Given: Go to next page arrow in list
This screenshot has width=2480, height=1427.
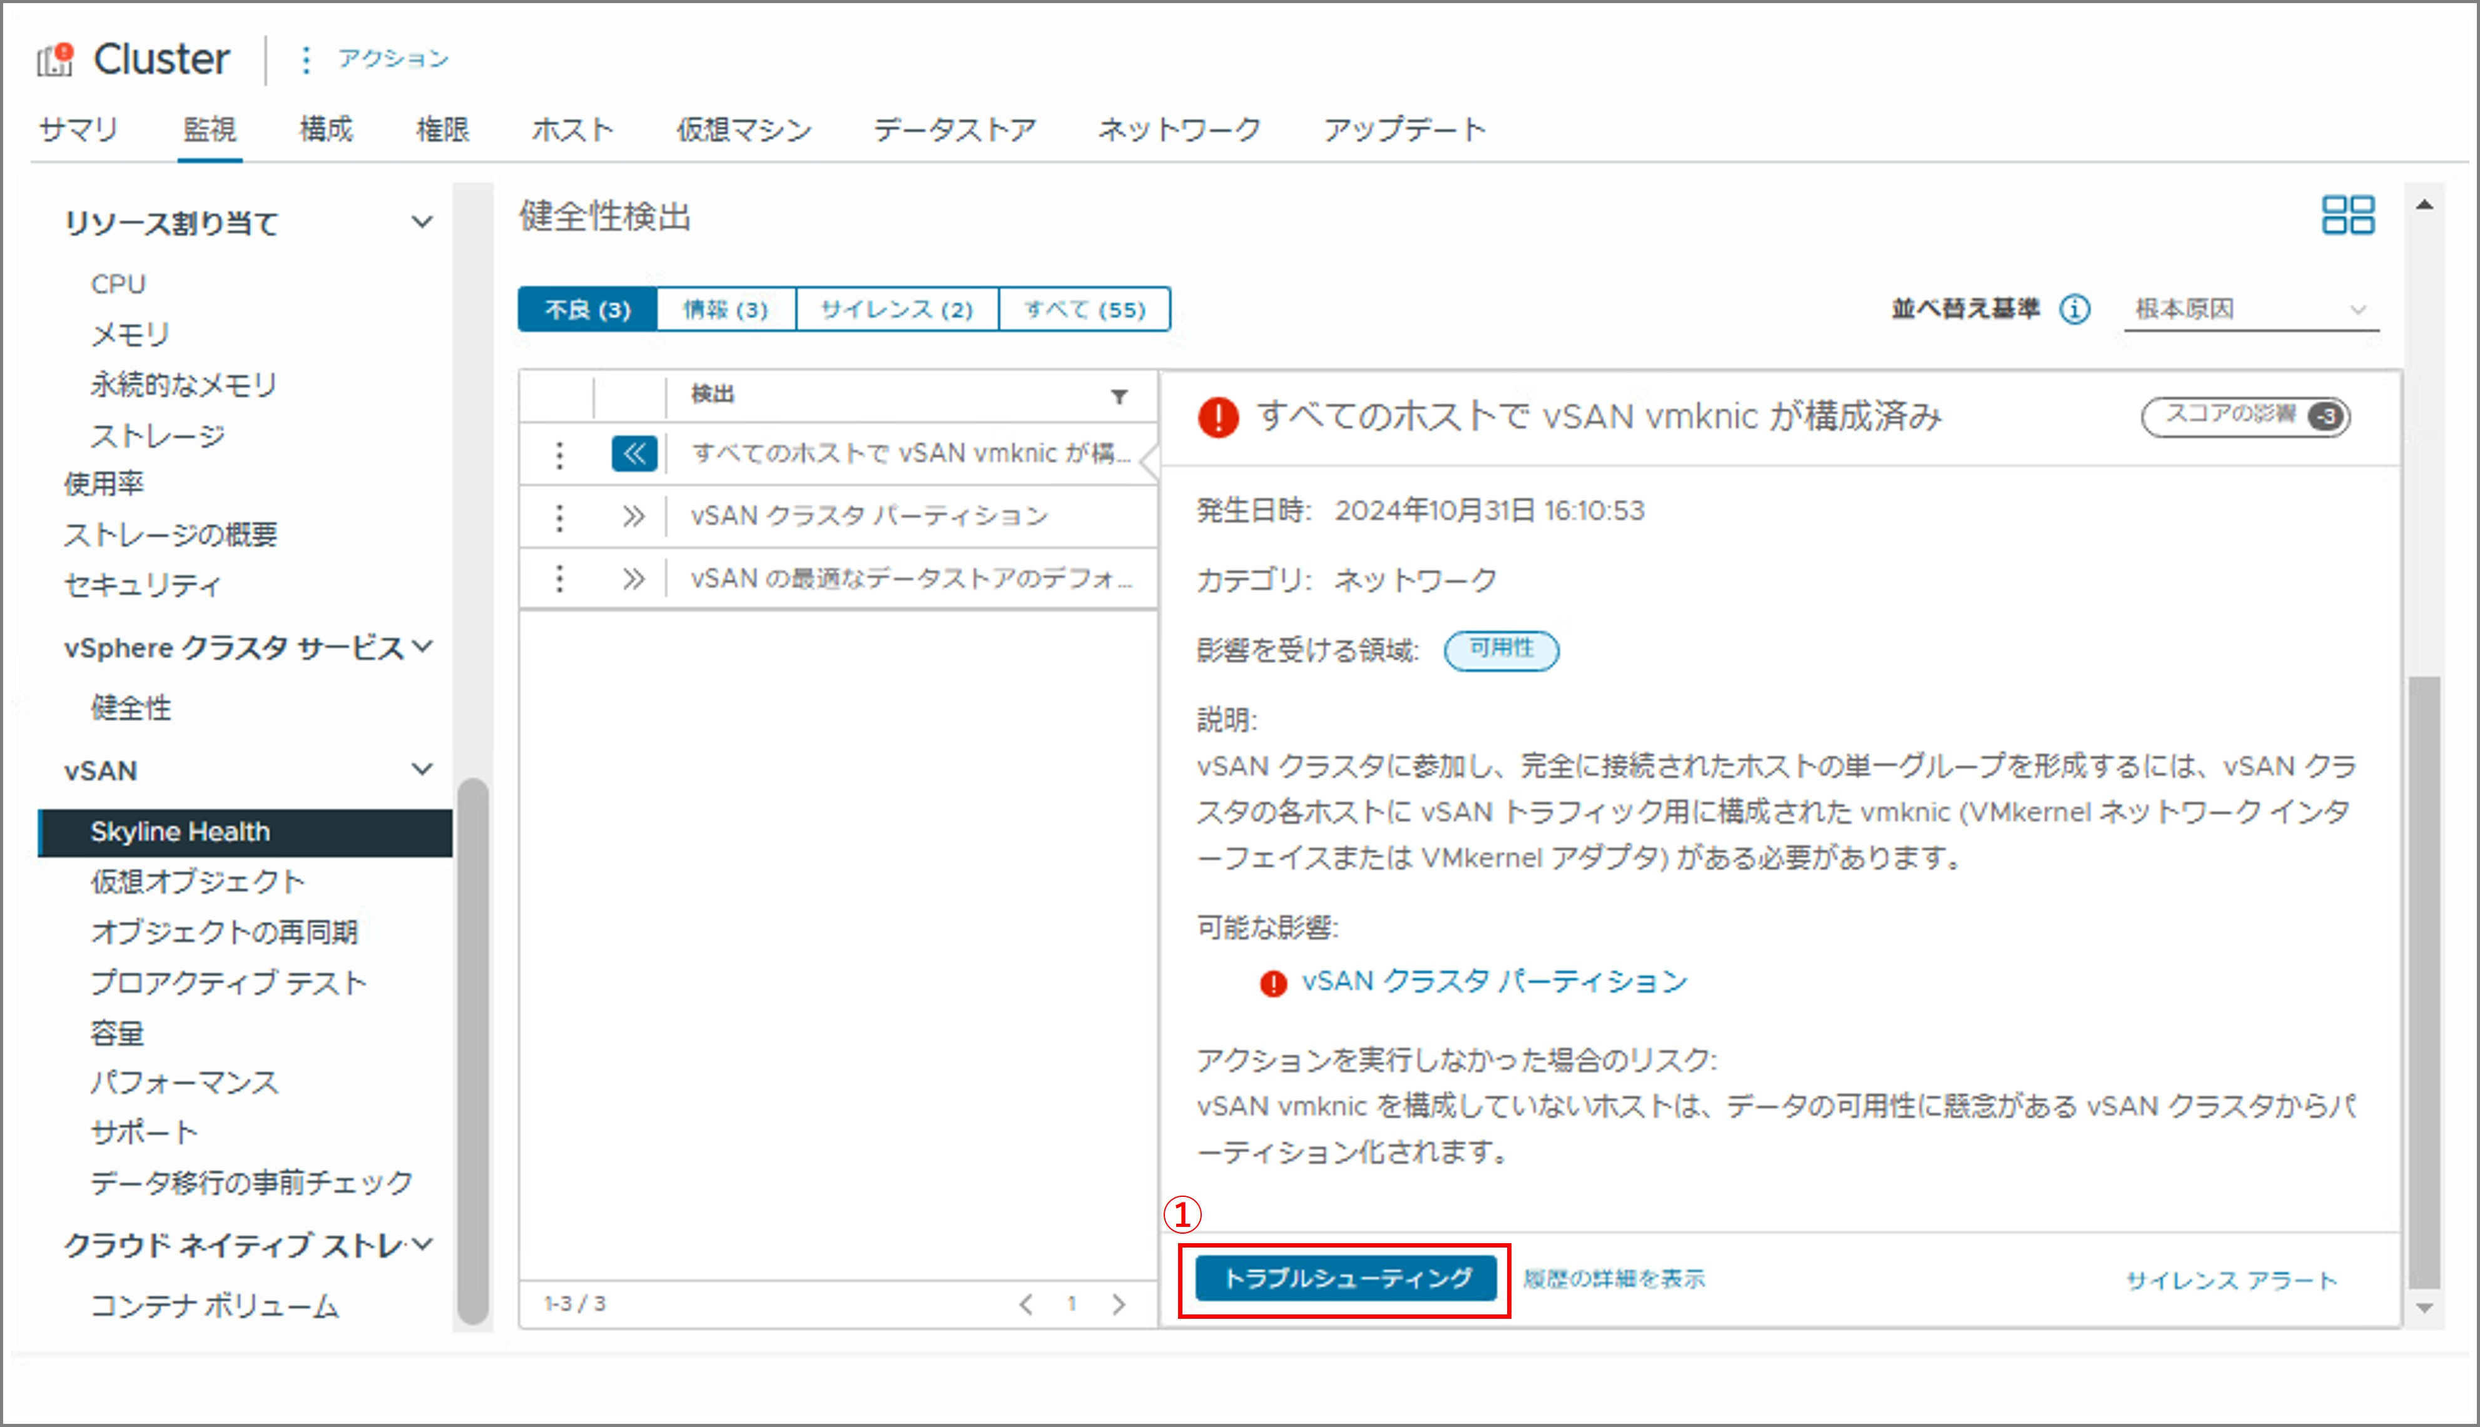Looking at the screenshot, I should [1119, 1304].
